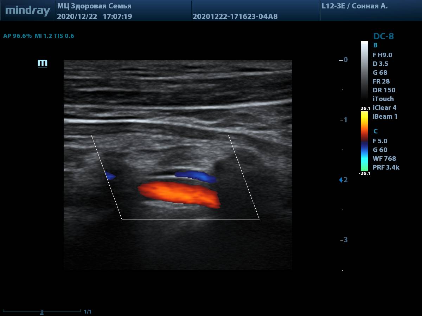Select the blue venous flow region above the artery
The image size is (422, 316).
pyautogui.click(x=196, y=176)
